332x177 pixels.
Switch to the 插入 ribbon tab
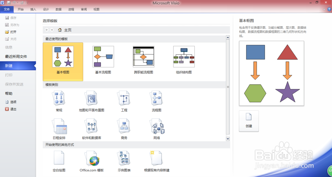(x=33, y=9)
